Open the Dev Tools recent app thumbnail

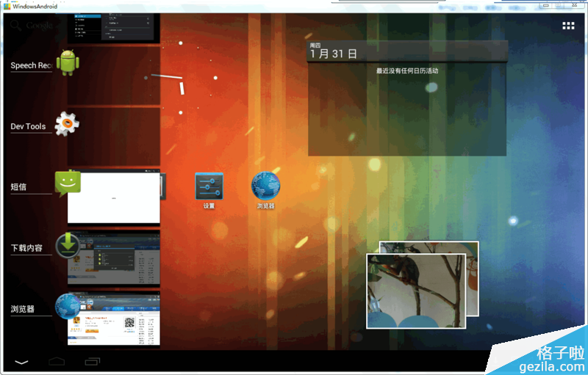pos(114,136)
